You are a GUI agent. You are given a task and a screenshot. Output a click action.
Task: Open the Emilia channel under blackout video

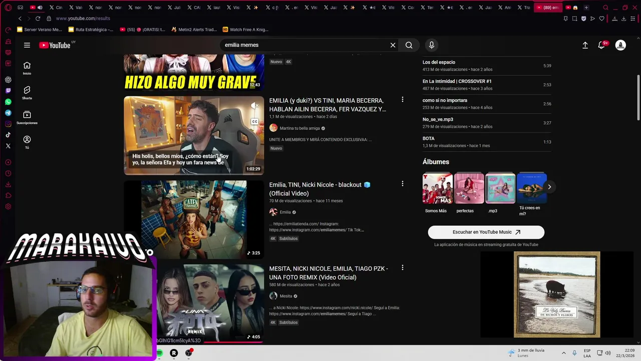click(285, 212)
